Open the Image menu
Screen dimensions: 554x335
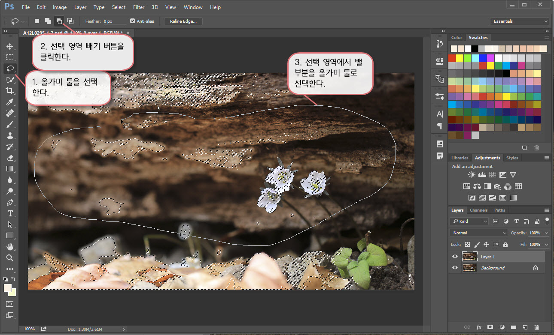pos(60,7)
